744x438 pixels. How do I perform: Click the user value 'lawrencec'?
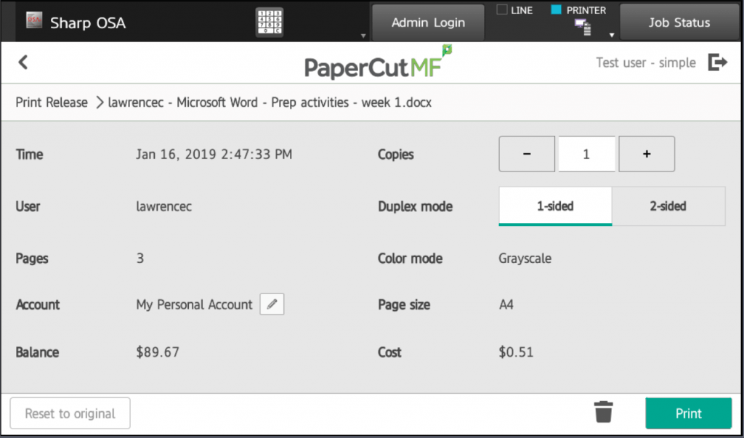pos(163,206)
